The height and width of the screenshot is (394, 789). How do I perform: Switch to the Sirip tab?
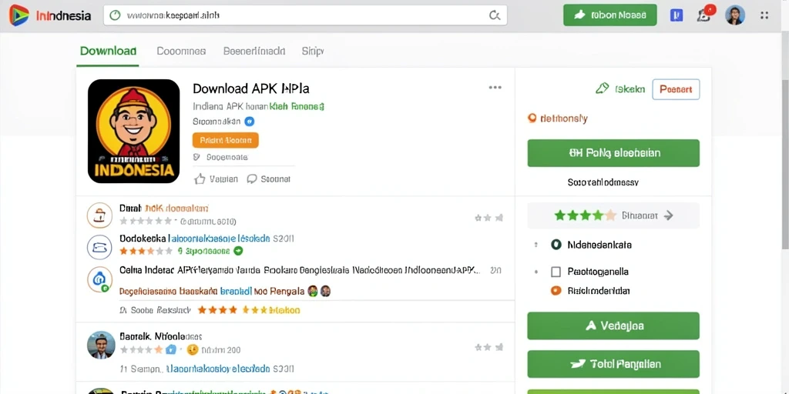click(x=313, y=51)
